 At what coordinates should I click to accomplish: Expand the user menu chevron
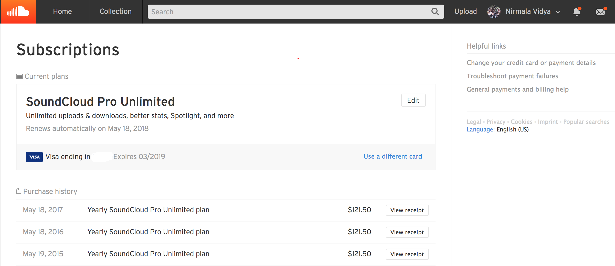click(x=558, y=12)
